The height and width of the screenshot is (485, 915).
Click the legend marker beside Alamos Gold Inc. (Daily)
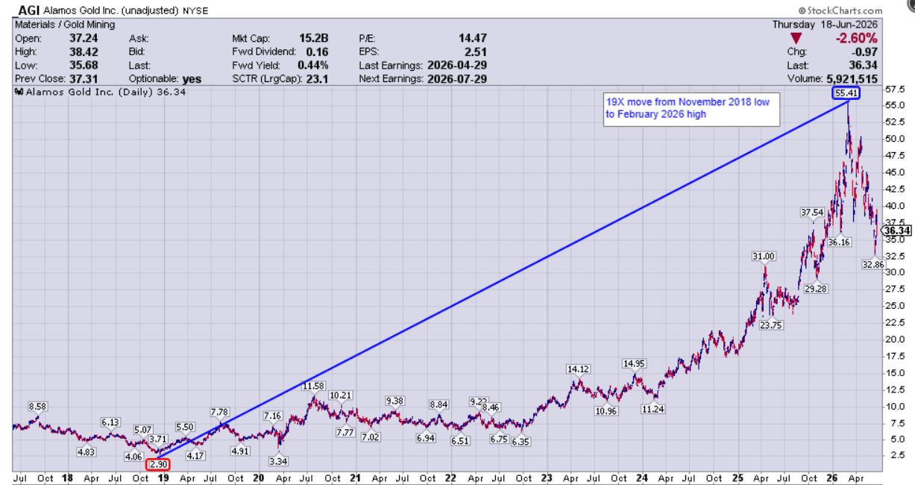tap(18, 93)
